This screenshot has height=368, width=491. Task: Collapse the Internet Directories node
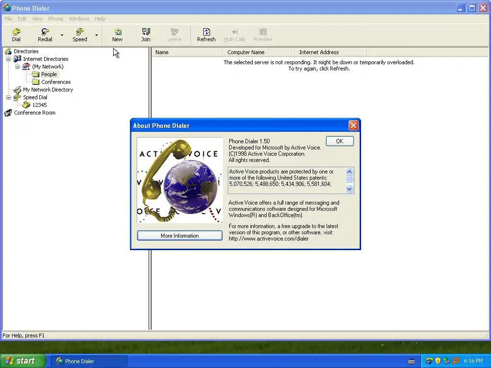9,59
